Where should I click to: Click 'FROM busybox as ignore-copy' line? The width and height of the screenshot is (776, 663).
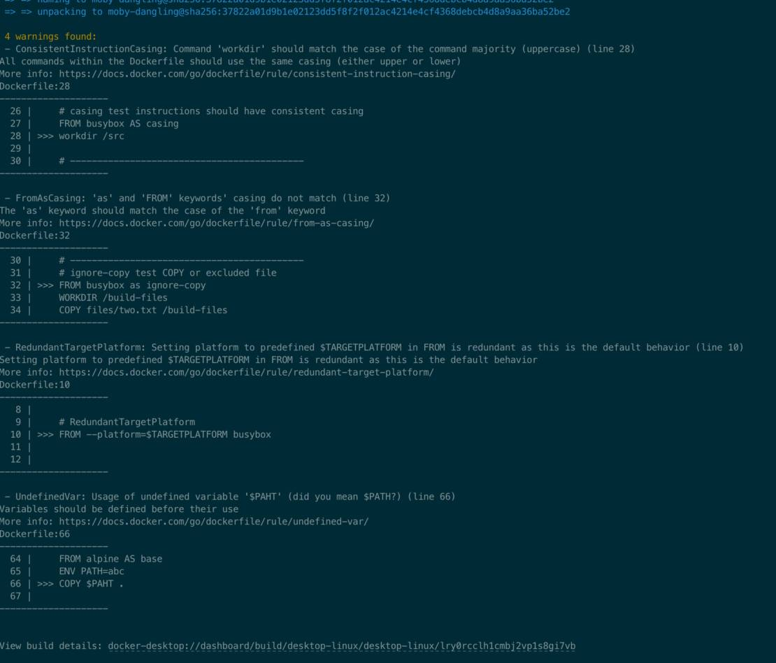pos(132,285)
